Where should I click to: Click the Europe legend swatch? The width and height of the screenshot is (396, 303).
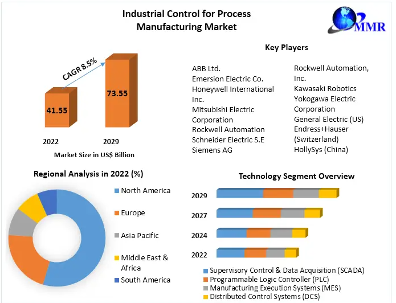117,213
